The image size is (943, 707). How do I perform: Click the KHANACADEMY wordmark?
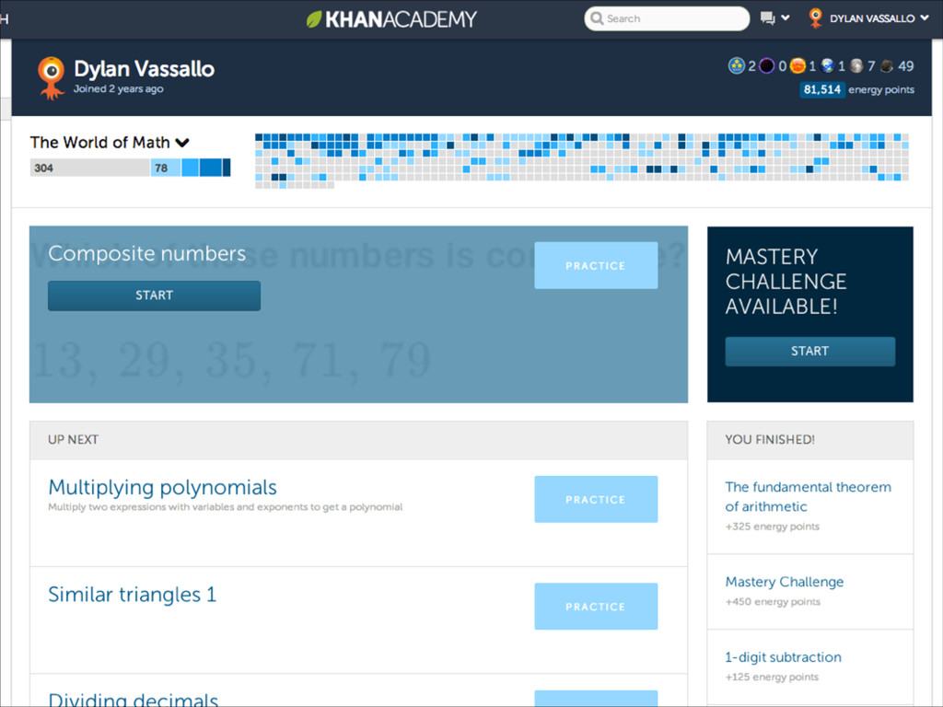click(401, 19)
